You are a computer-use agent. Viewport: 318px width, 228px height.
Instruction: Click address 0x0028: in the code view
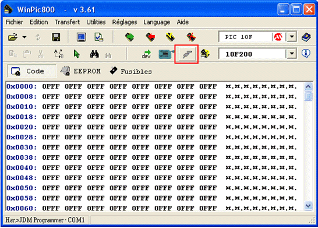pos(22,137)
